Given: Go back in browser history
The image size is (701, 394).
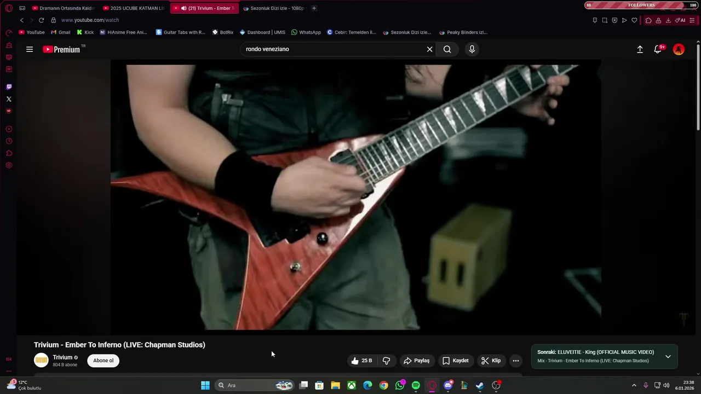Looking at the screenshot, I should pyautogui.click(x=22, y=20).
